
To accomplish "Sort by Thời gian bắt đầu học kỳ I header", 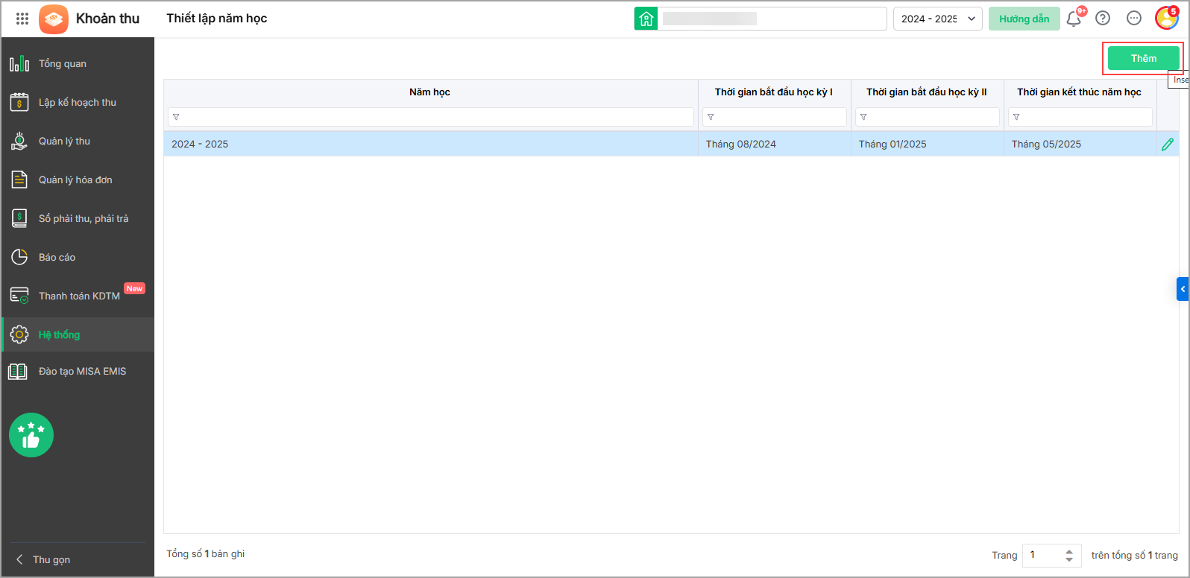I will 774,92.
